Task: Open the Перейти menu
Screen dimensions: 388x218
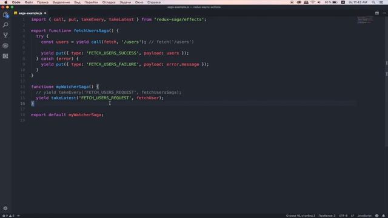Action: (92, 2)
